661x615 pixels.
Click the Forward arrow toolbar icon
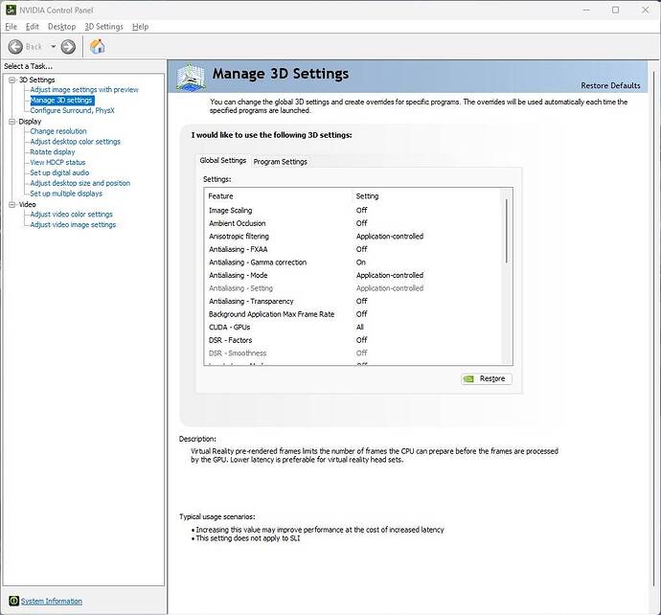pos(68,46)
